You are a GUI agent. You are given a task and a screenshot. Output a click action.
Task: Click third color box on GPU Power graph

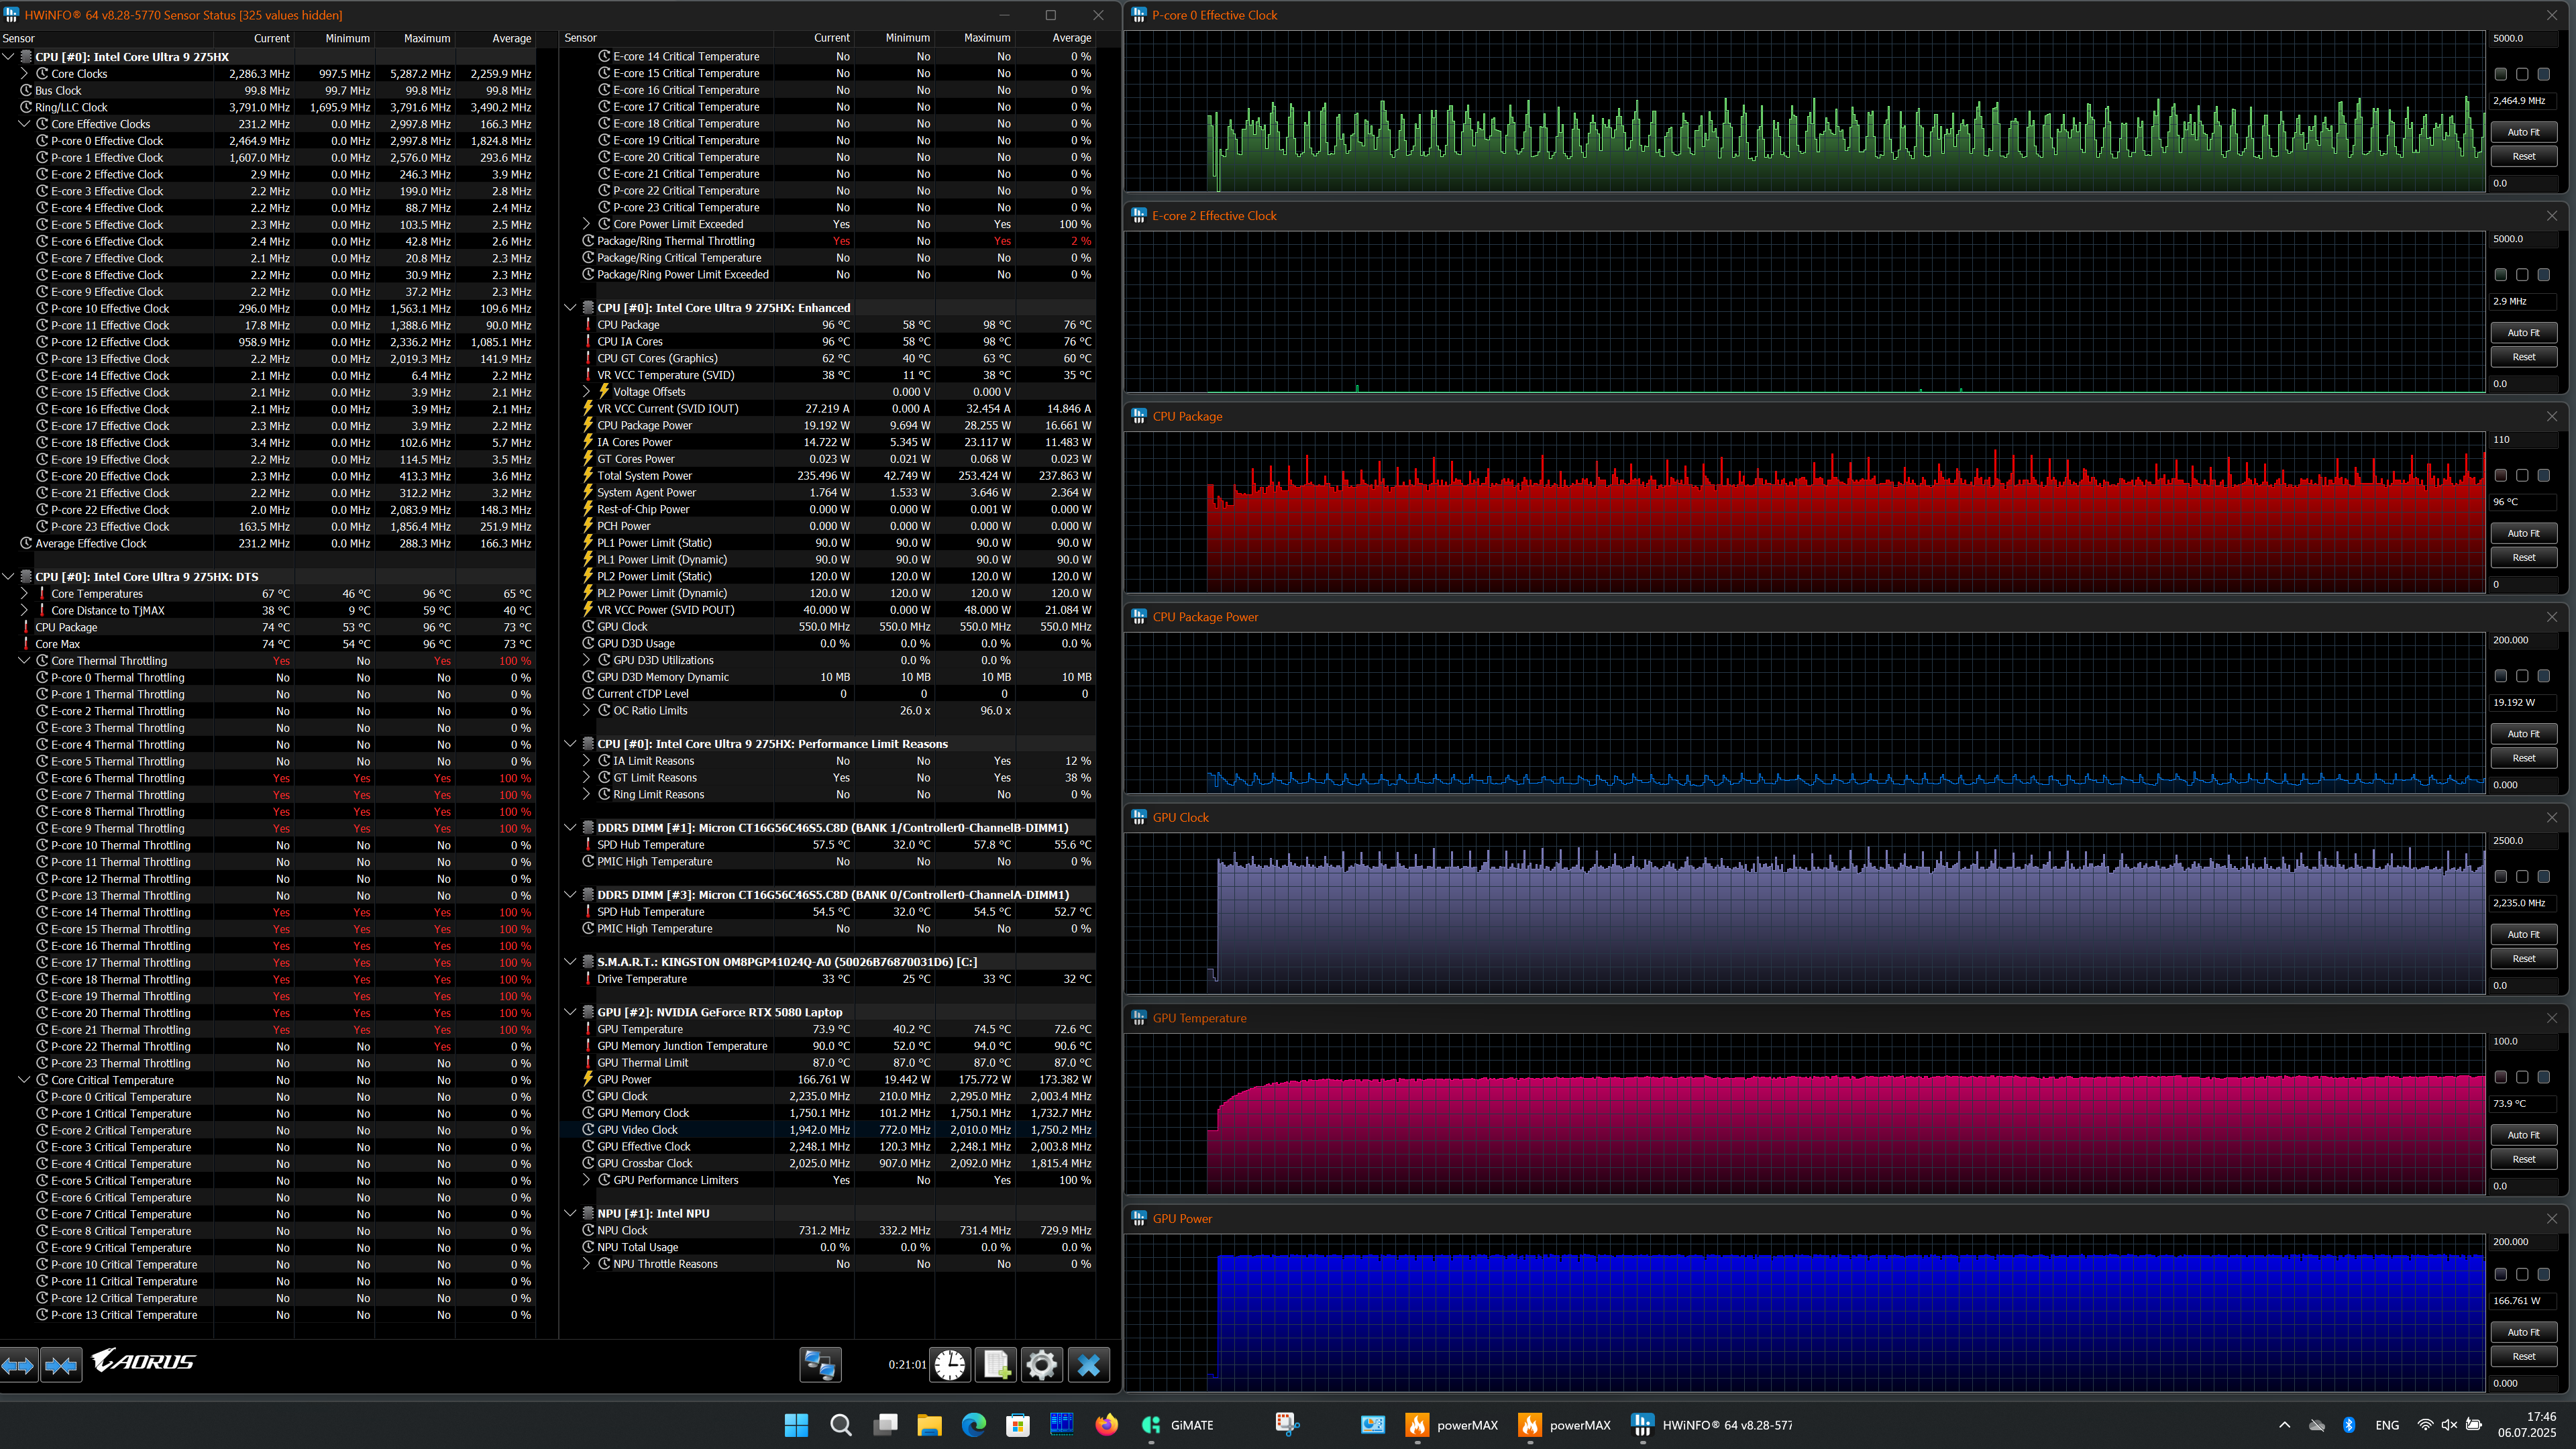(x=2543, y=1275)
